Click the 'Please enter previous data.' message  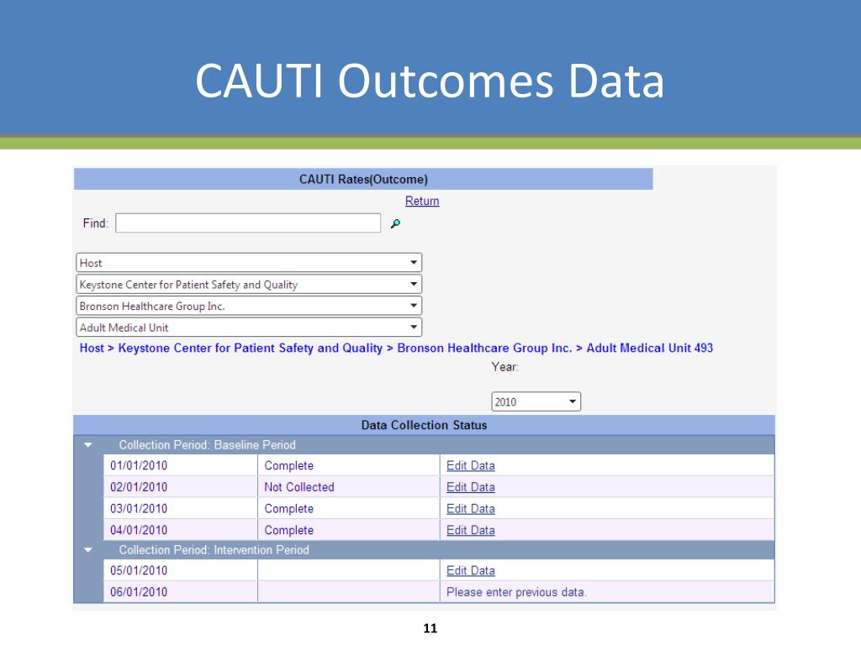pyautogui.click(x=516, y=592)
